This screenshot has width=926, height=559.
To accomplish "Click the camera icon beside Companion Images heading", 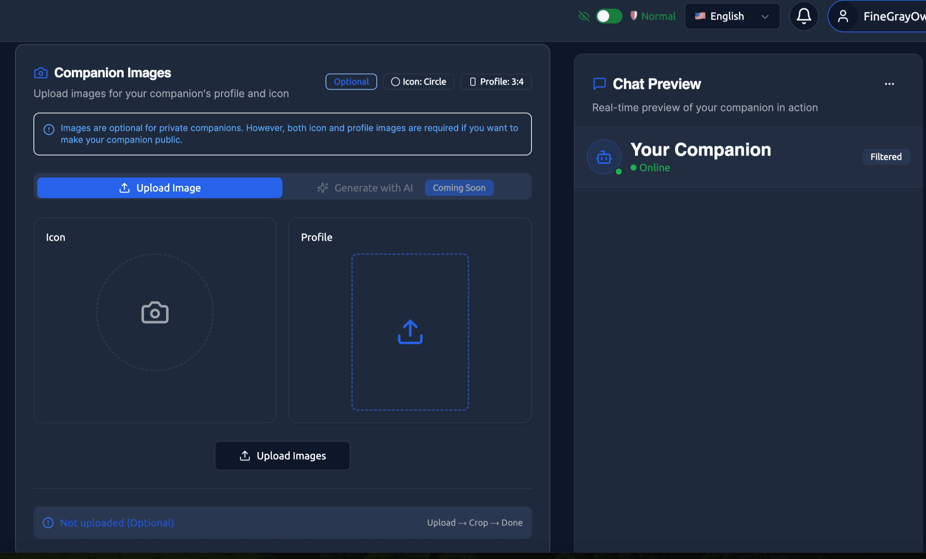I will (40, 73).
